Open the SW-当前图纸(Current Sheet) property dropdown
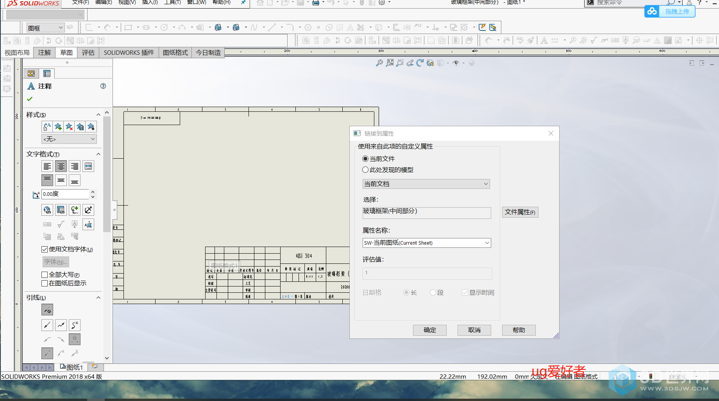Viewport: 719px width, 401px height. 427,243
